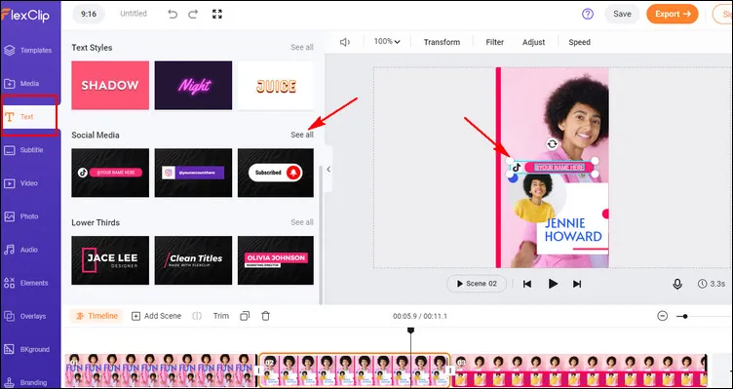Add the Instagram account text template
Screen dimensions: 733x389
pos(193,173)
